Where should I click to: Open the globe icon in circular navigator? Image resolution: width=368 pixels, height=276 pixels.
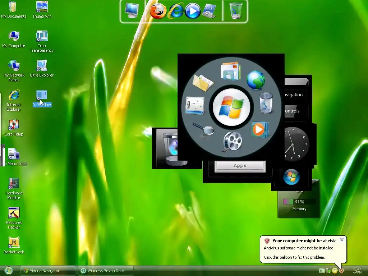tap(256, 80)
